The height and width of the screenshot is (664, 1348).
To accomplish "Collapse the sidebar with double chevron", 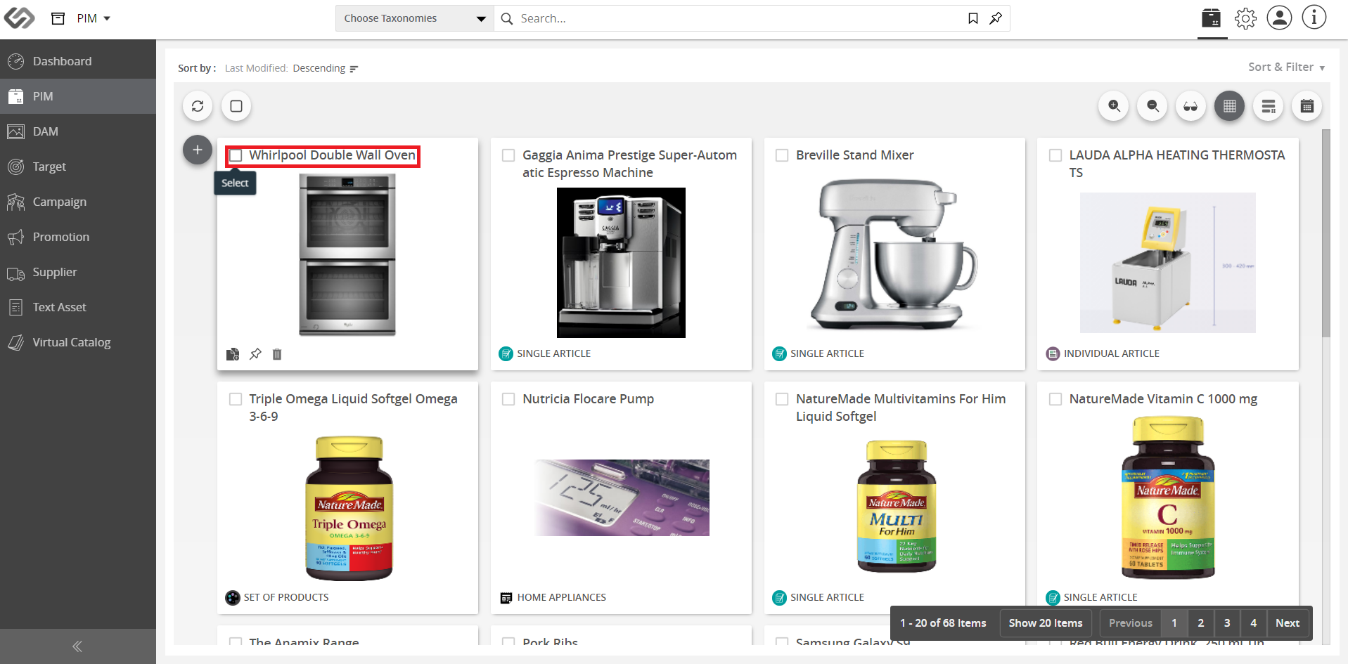I will (x=77, y=646).
